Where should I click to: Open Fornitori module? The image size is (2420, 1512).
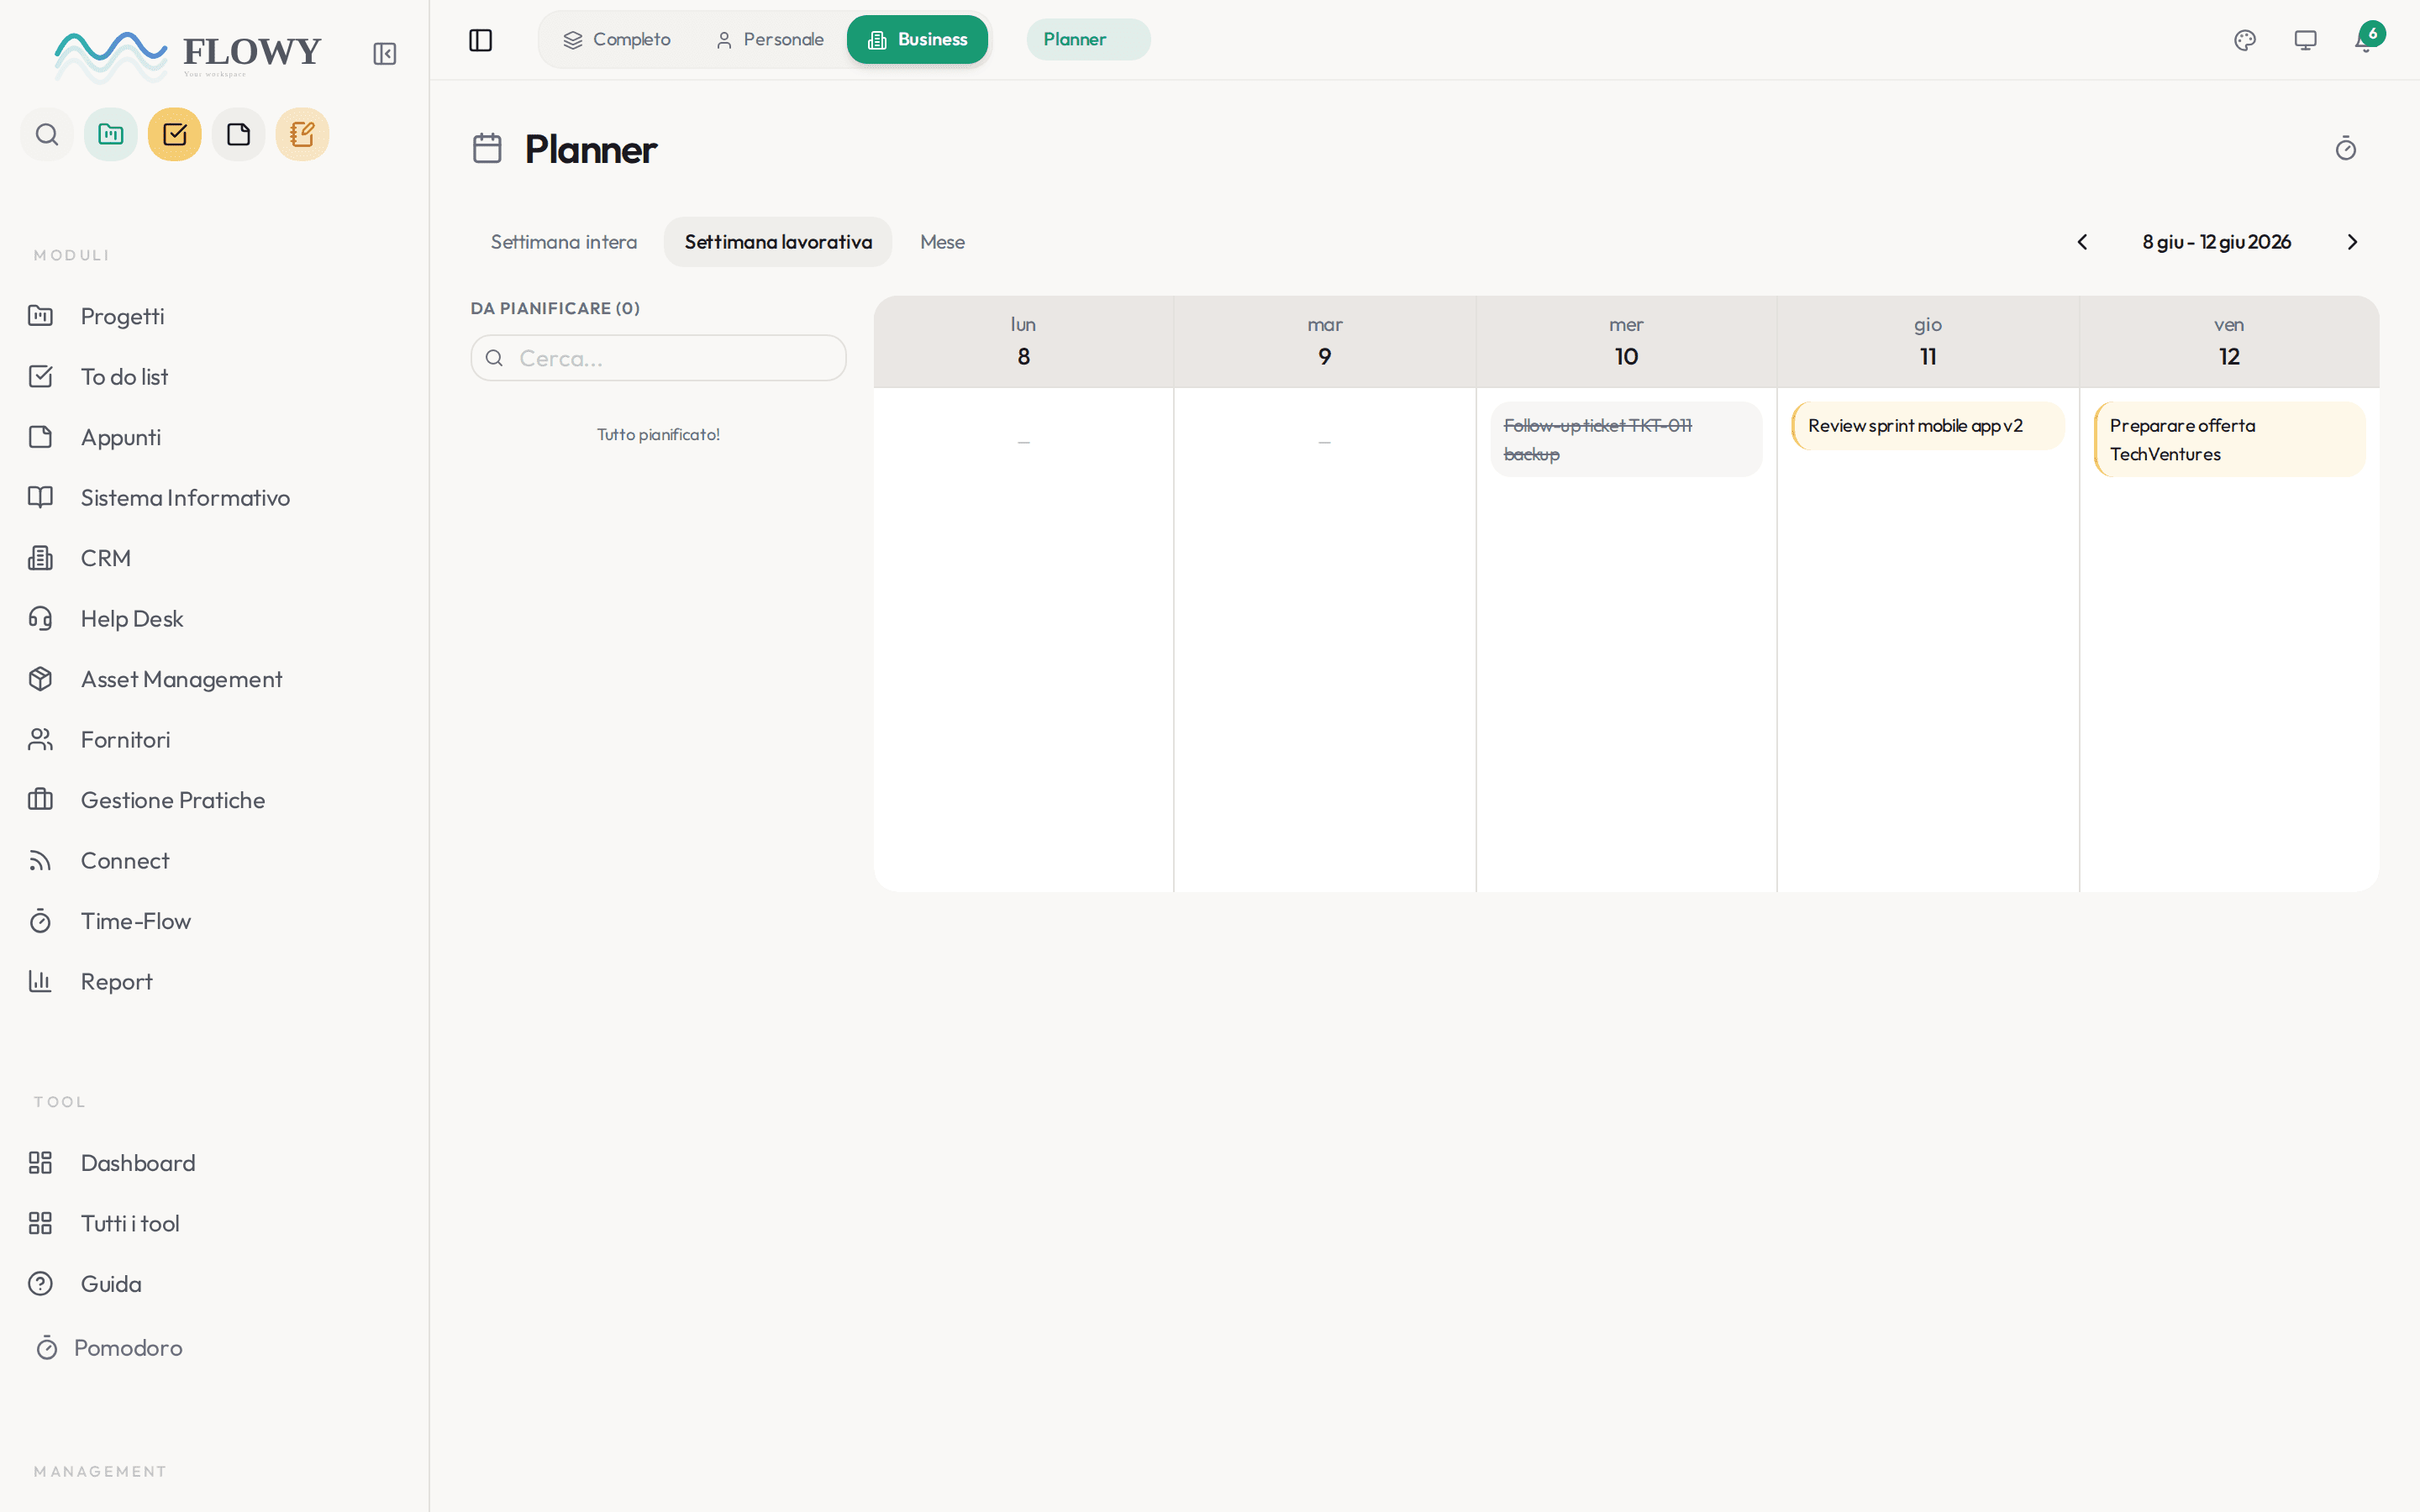214,740
